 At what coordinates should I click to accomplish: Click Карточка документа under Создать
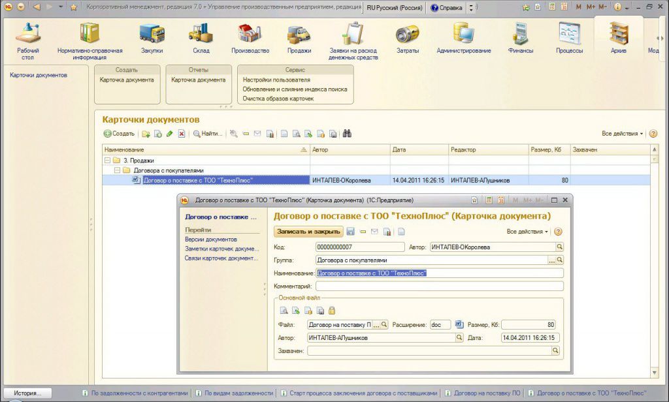point(127,80)
